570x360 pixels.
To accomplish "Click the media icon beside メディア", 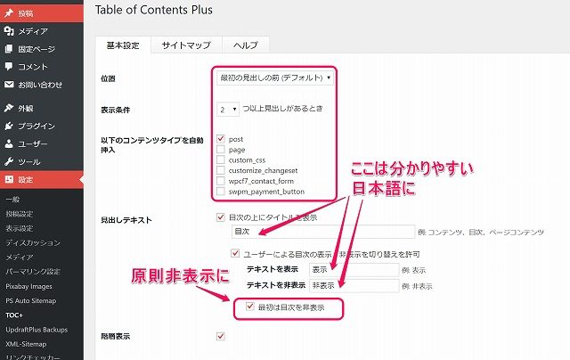I will tap(9, 31).
